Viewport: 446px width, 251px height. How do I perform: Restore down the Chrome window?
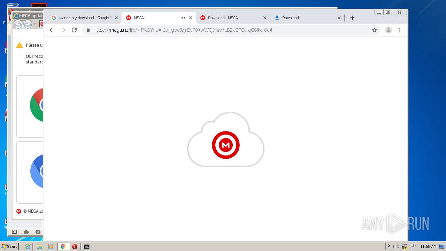(x=388, y=12)
